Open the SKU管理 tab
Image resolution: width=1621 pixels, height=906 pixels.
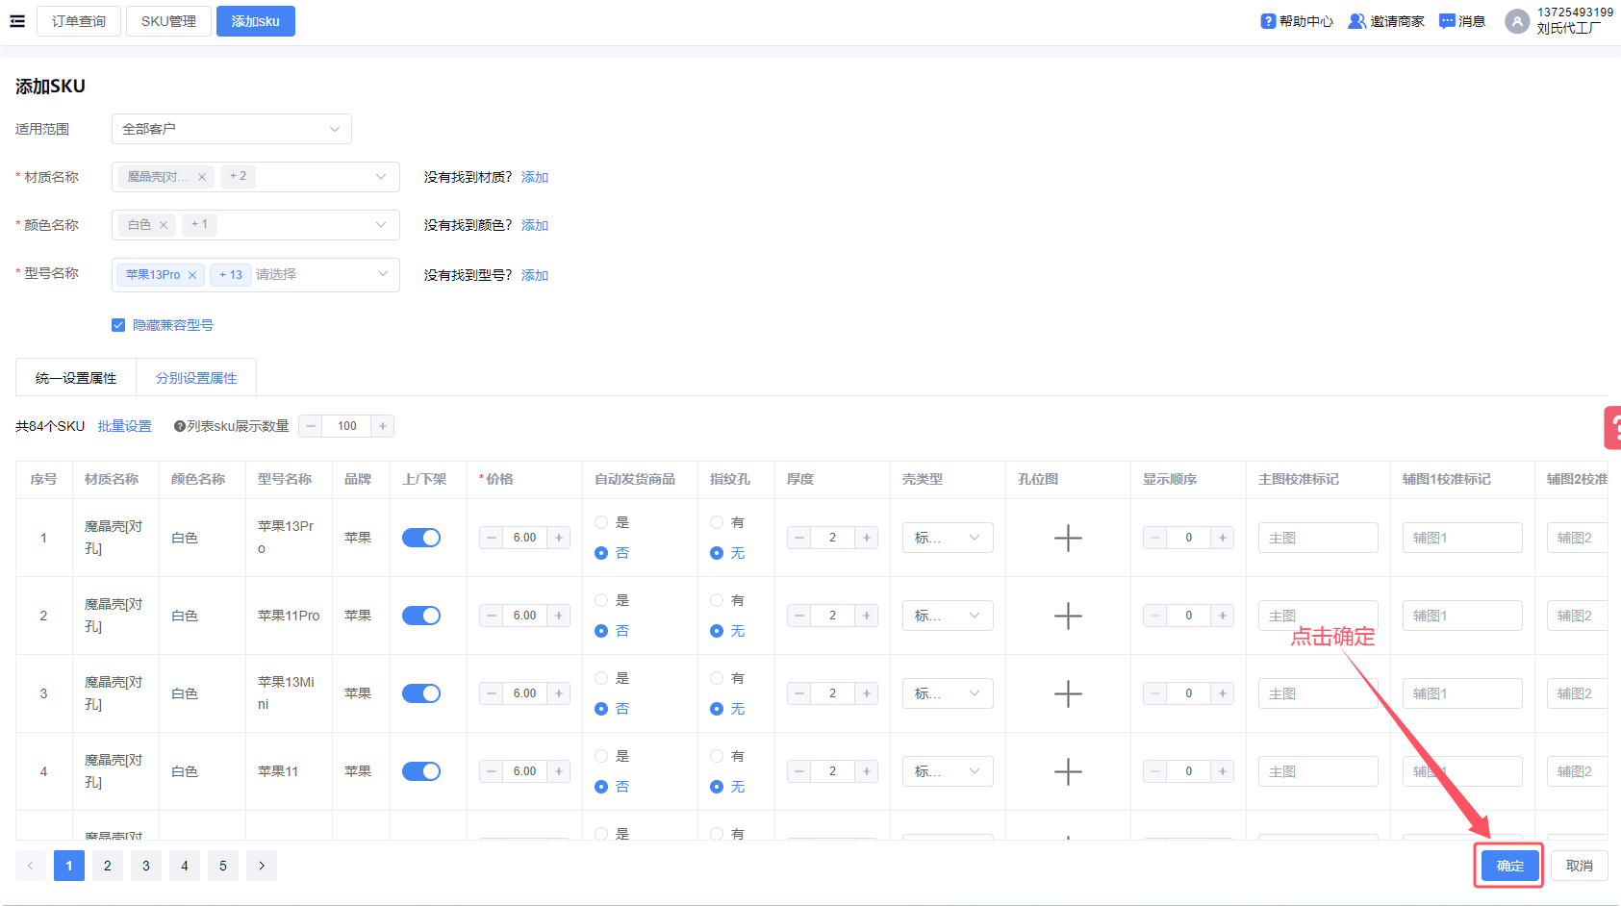coord(168,21)
